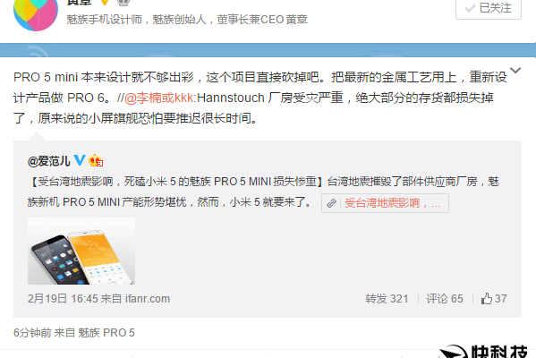The height and width of the screenshot is (358, 536).
Task: Click the orange verified badge beside 黄章
Action: (105, 2)
